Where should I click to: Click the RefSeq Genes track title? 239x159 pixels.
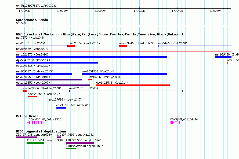[27, 116]
